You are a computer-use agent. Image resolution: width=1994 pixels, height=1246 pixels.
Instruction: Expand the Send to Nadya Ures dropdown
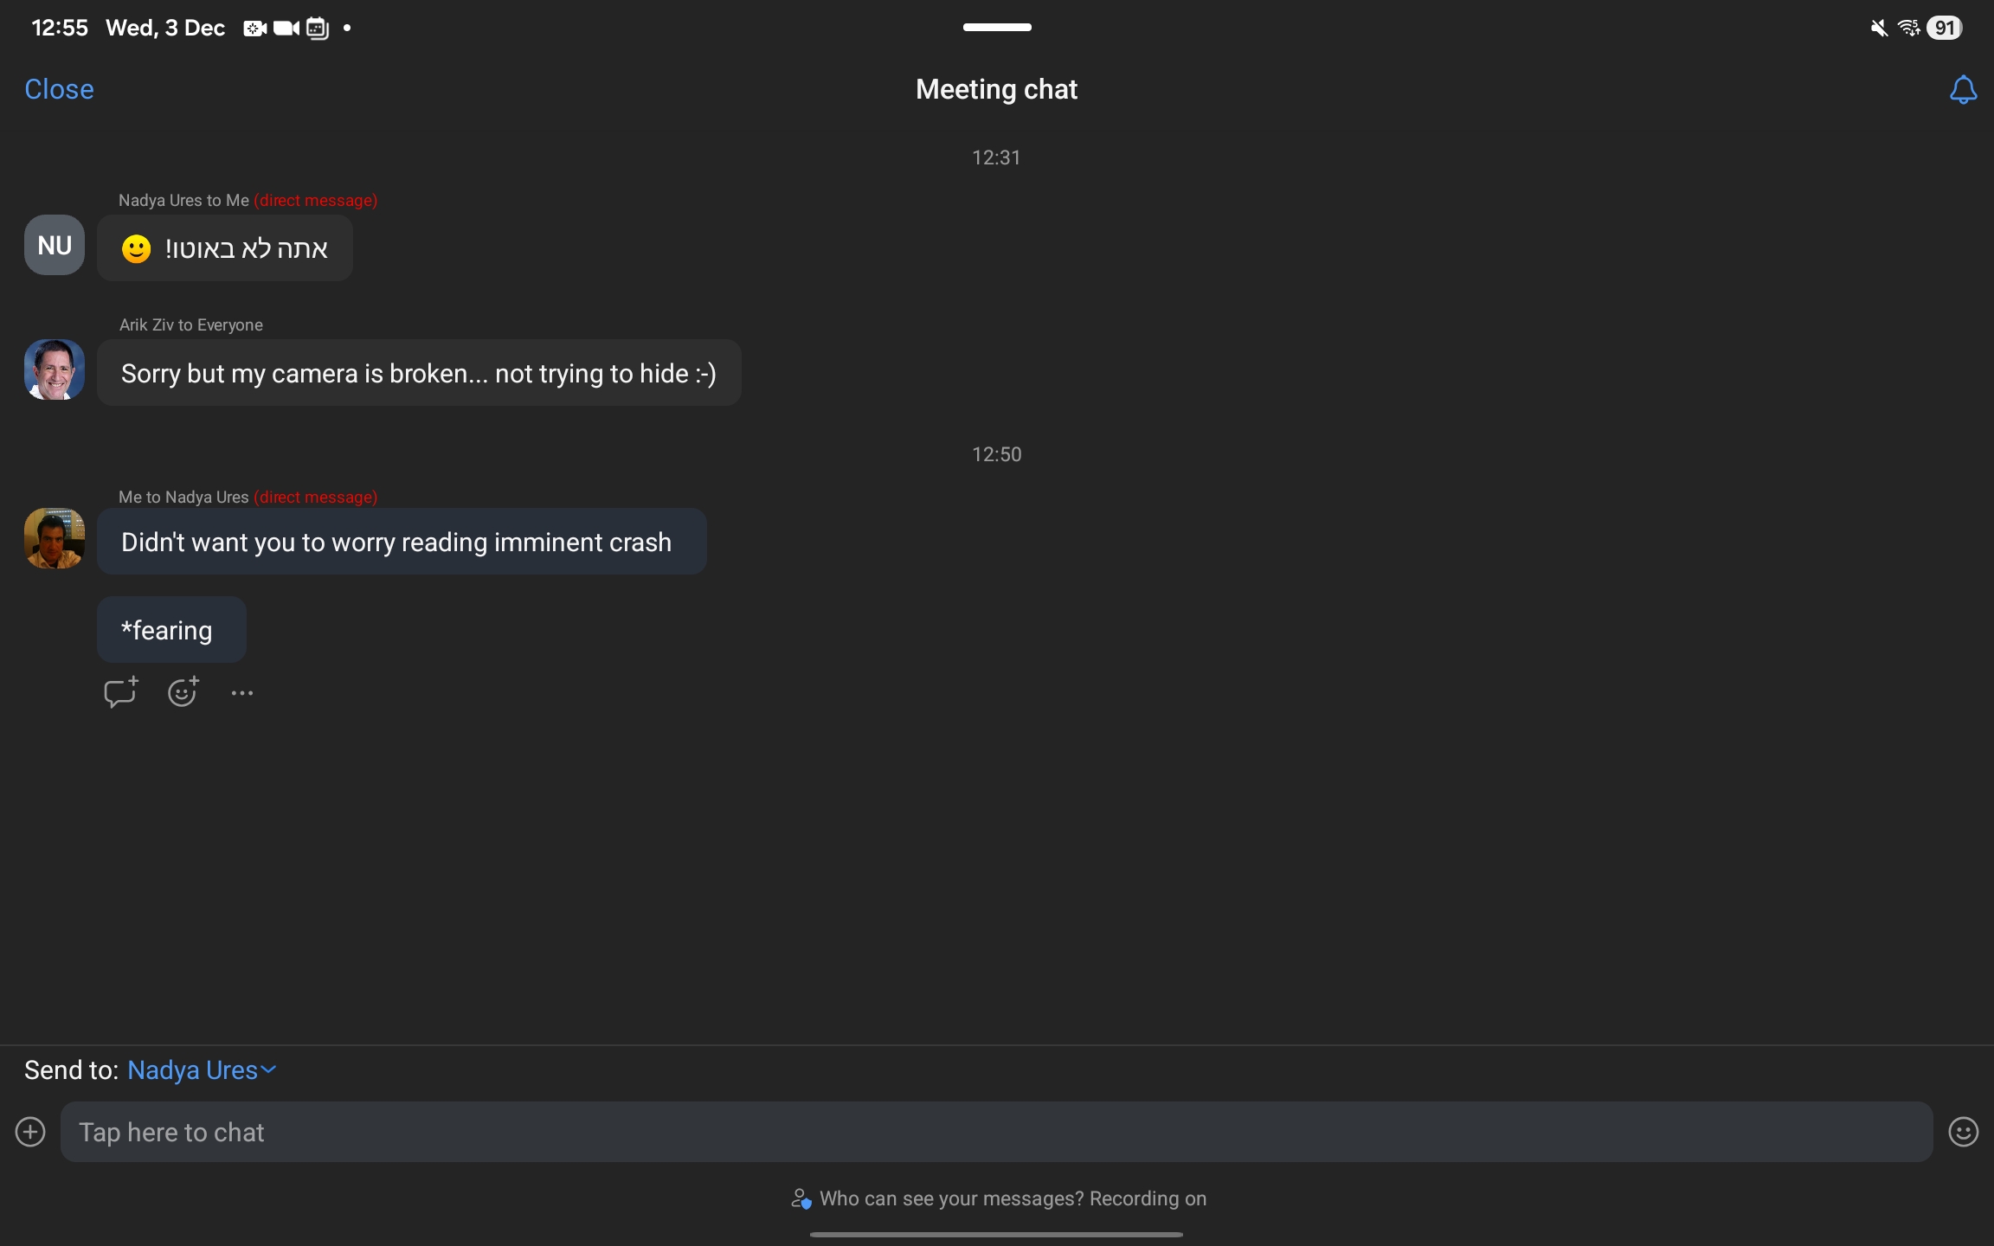pyautogui.click(x=202, y=1070)
